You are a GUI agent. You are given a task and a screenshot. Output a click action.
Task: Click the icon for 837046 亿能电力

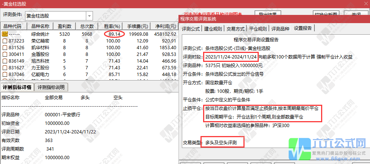[x=5, y=74]
